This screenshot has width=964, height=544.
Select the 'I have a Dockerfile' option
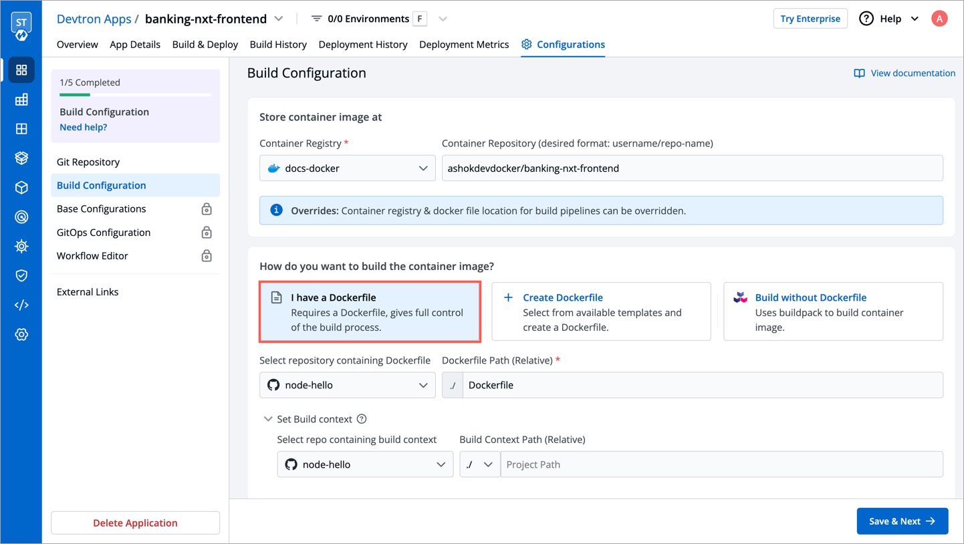370,311
